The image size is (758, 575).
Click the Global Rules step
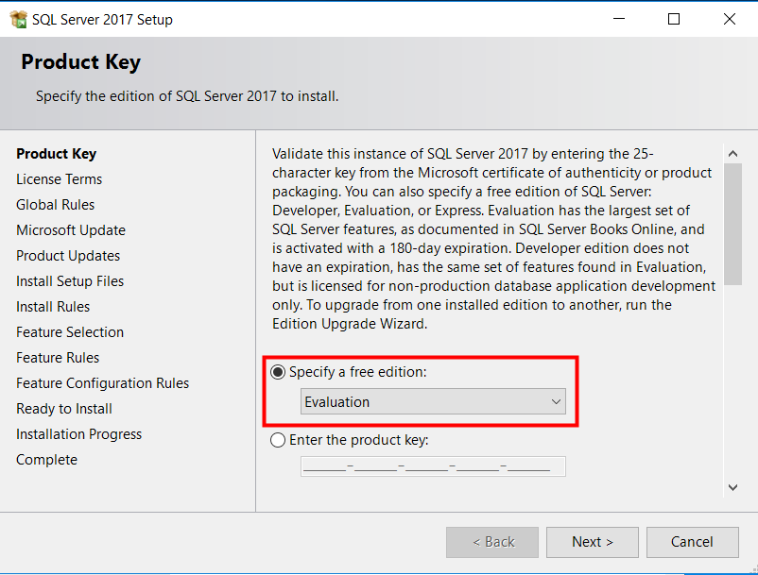[x=55, y=205]
